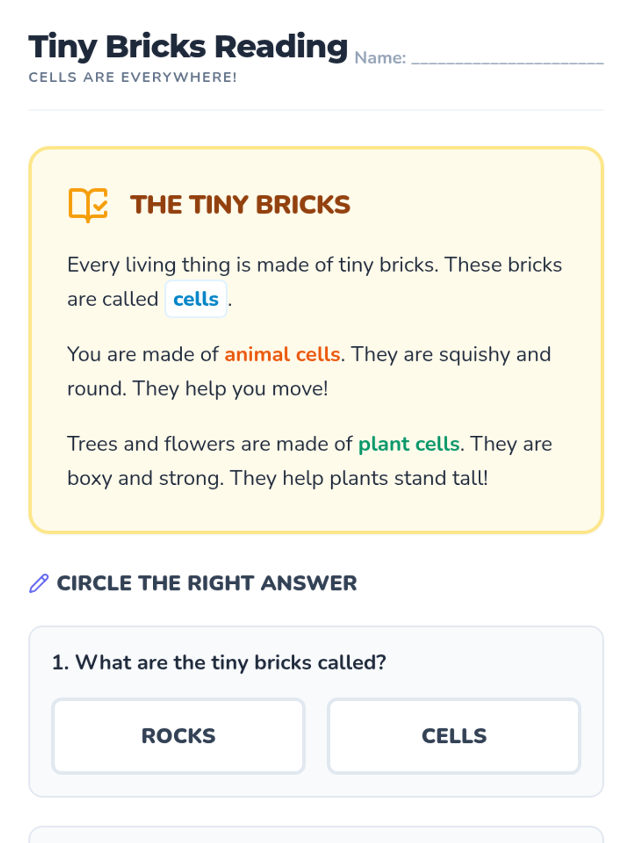This screenshot has width=632, height=843.
Task: Click the open book icon
Action: (88, 204)
